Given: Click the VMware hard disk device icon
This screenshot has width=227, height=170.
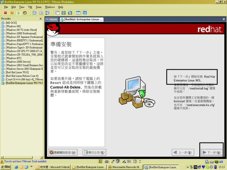Looking at the screenshot, I should click(x=212, y=162).
